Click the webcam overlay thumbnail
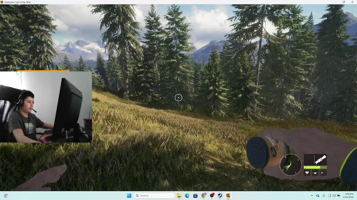Screen dimensions: 357x200 click(x=46, y=107)
